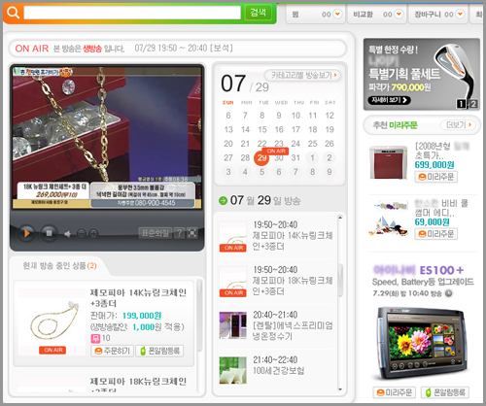Viewport: 486px width, 406px height.
Task: Open the 현재 방송 중인 상품 tab
Action: click(x=59, y=266)
